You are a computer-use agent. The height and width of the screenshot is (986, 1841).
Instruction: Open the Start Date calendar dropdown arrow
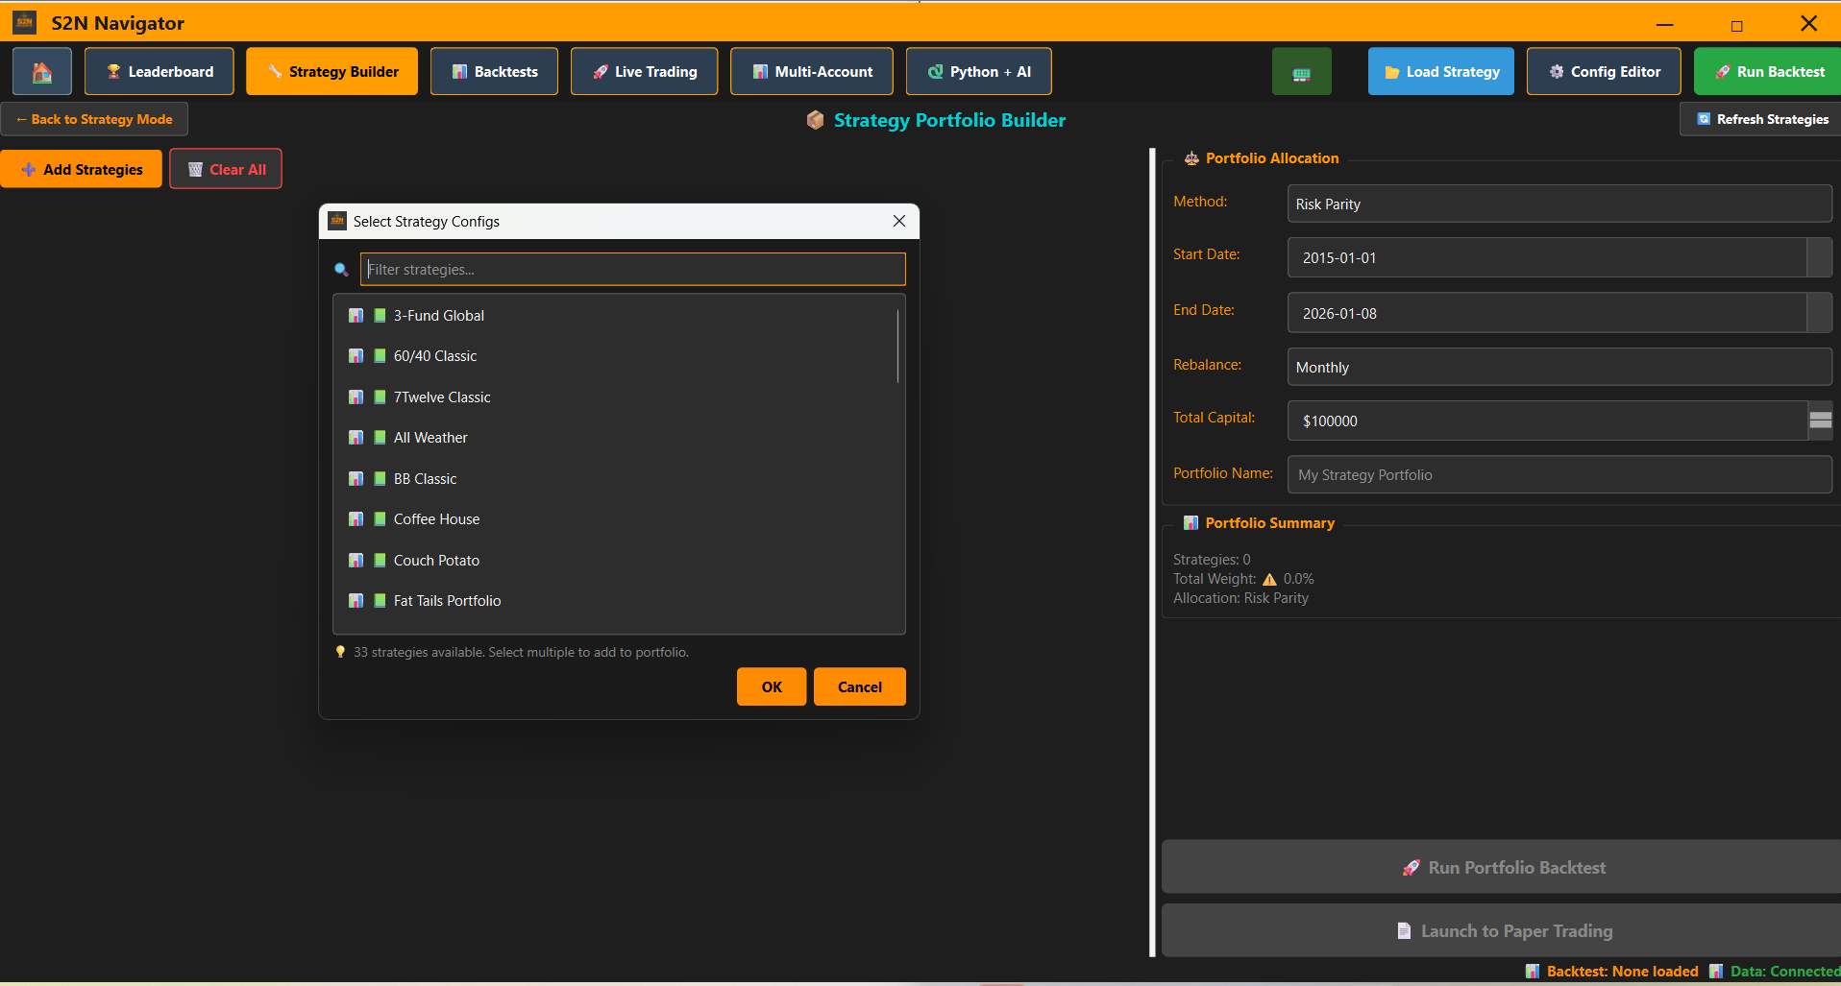point(1820,258)
